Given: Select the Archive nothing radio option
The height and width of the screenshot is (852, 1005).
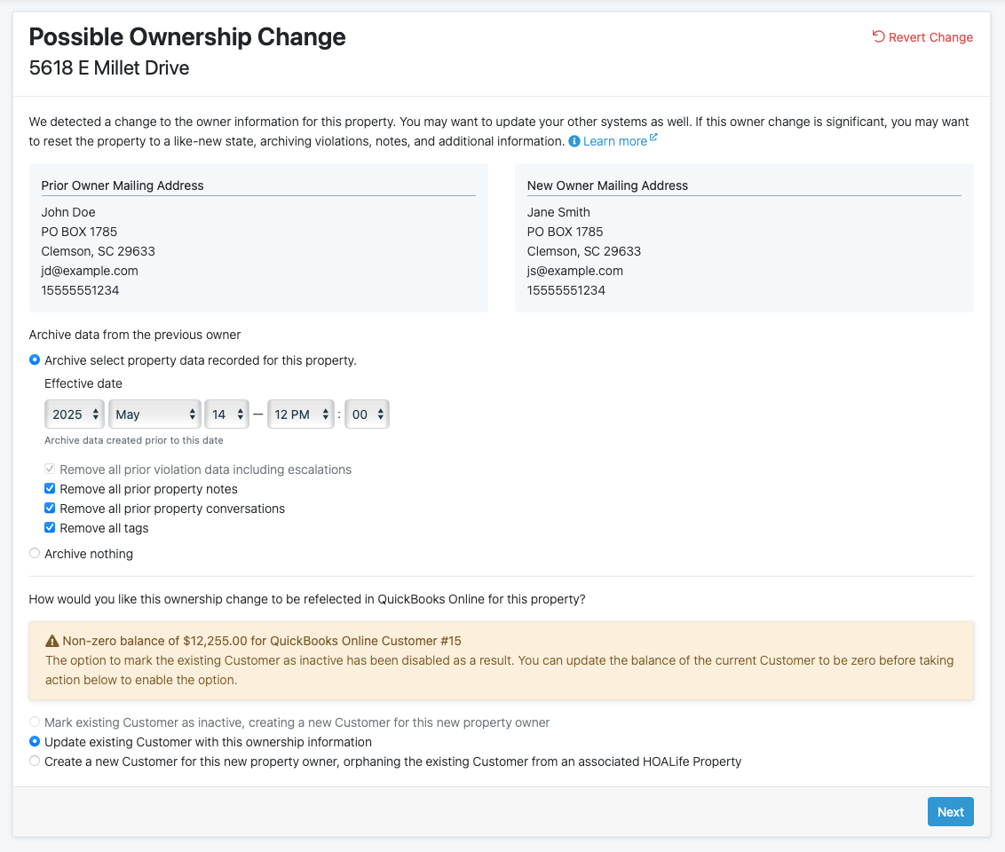Looking at the screenshot, I should point(35,554).
